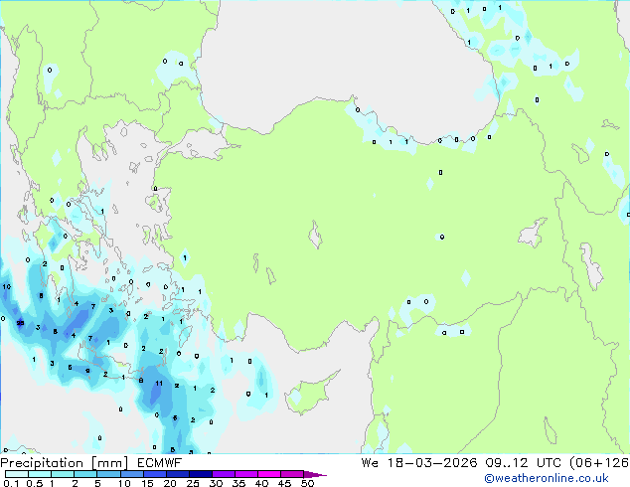630x487 pixels.
Task: Click the 35–40 mm violet legend swatch
Action: pos(245,474)
